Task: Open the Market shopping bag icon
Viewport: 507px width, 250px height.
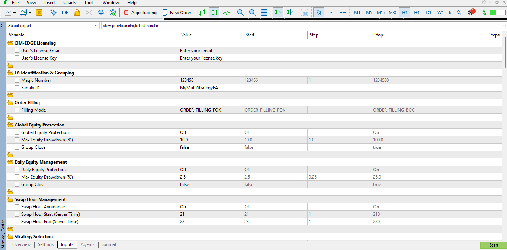Action: pyautogui.click(x=77, y=12)
